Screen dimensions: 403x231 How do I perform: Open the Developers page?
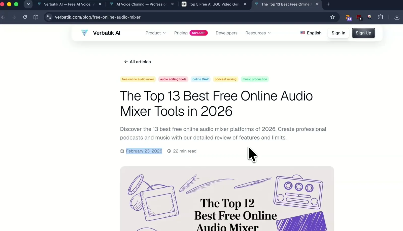(226, 33)
